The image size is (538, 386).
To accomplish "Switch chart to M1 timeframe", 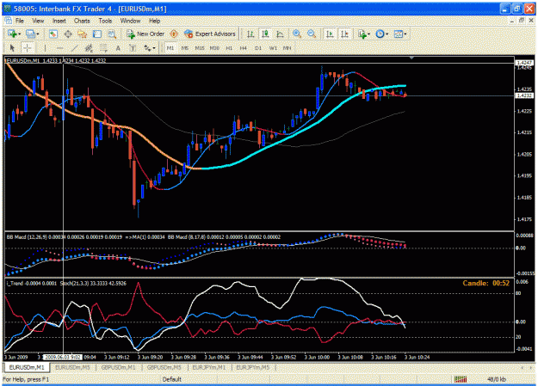I will click(x=170, y=48).
